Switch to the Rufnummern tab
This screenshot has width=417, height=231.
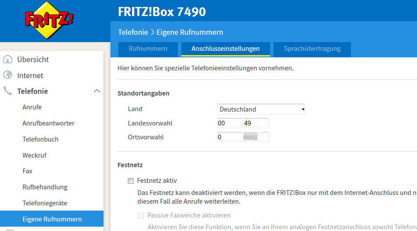coord(148,49)
